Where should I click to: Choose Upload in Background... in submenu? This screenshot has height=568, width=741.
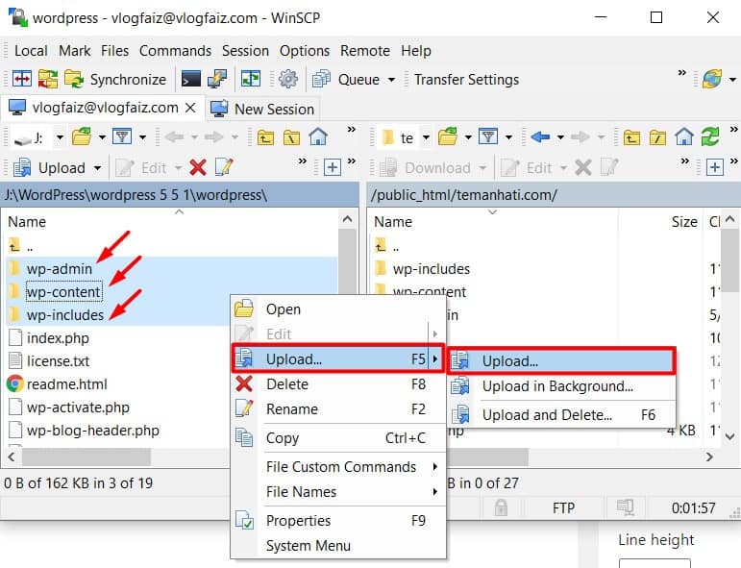[561, 386]
